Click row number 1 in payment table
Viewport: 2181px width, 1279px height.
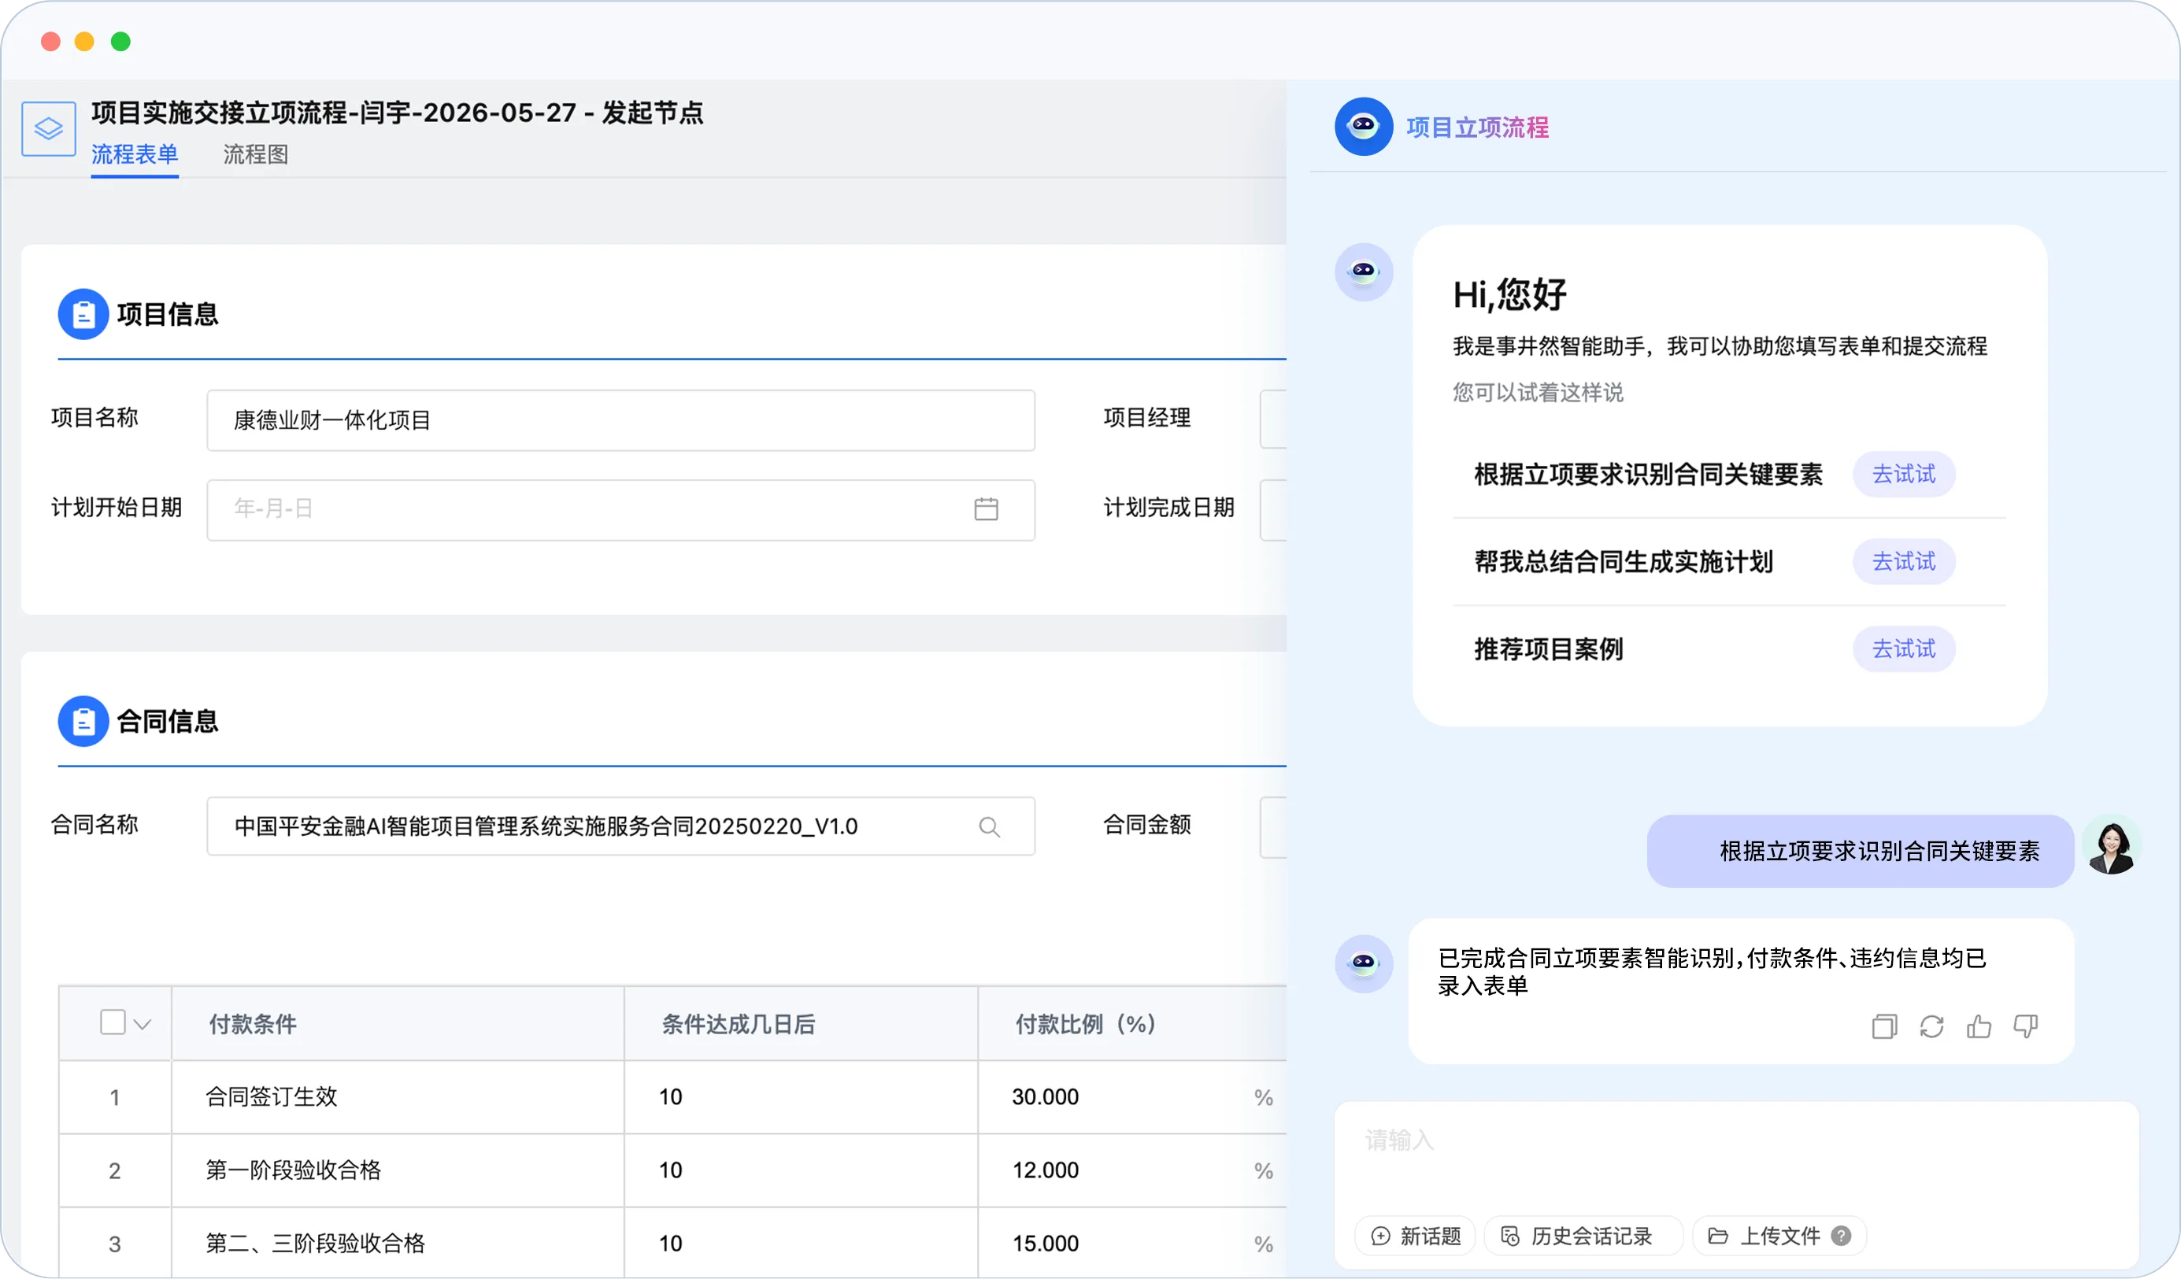click(x=114, y=1098)
